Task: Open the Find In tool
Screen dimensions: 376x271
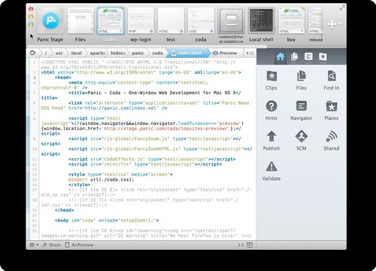Action: [x=332, y=81]
